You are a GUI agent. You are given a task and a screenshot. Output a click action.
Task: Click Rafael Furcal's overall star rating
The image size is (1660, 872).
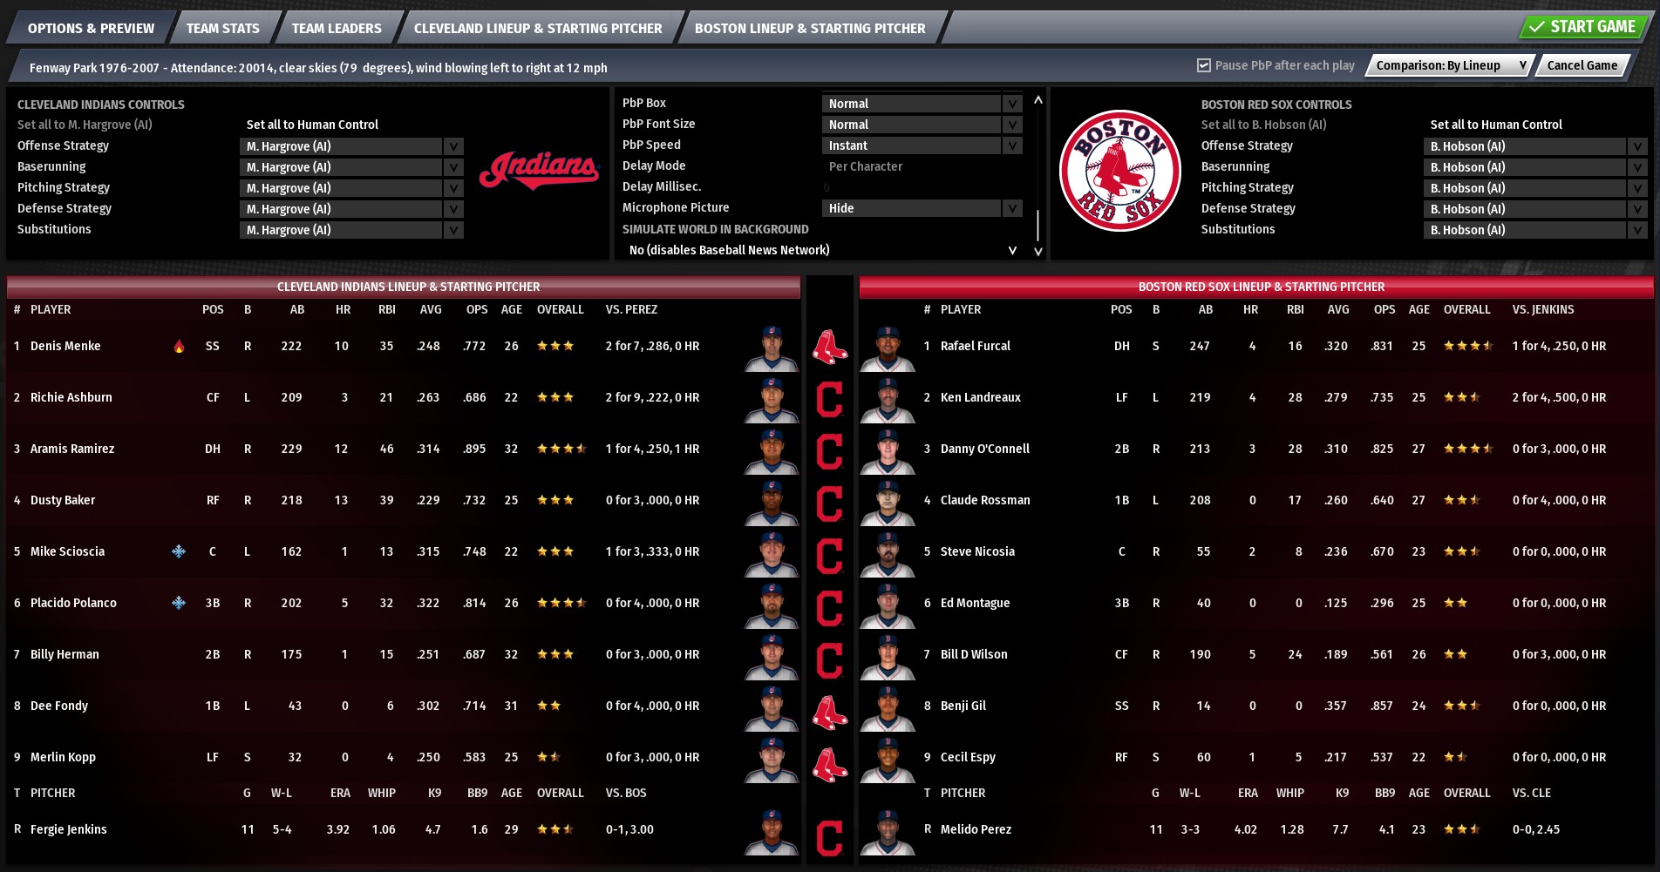coord(1468,346)
